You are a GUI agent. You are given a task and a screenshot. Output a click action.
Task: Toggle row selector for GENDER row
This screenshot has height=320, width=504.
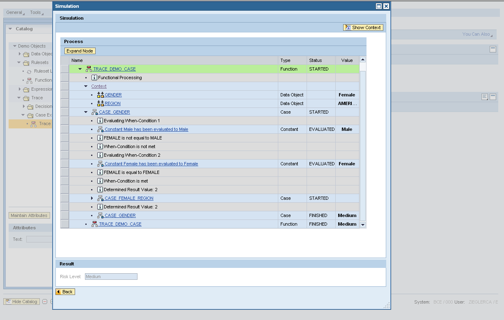(x=64, y=95)
